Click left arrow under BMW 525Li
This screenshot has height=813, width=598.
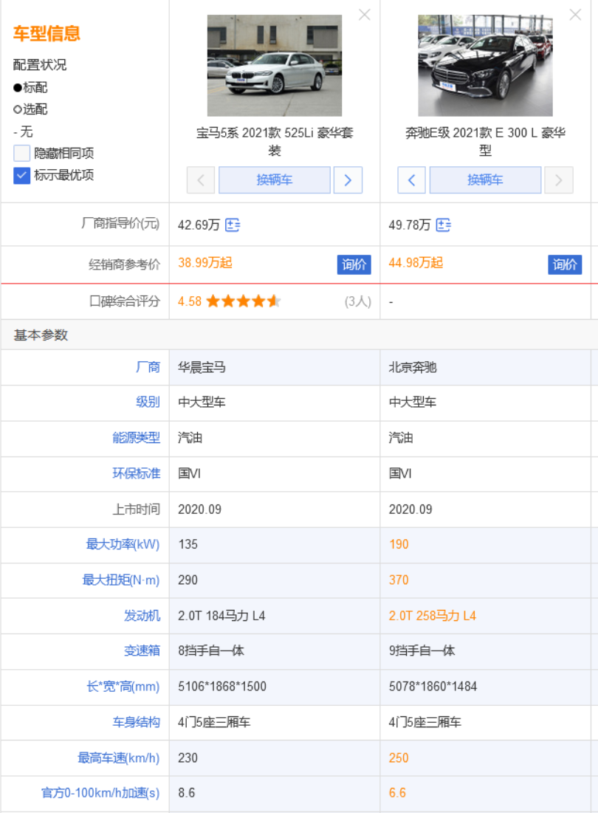[201, 180]
